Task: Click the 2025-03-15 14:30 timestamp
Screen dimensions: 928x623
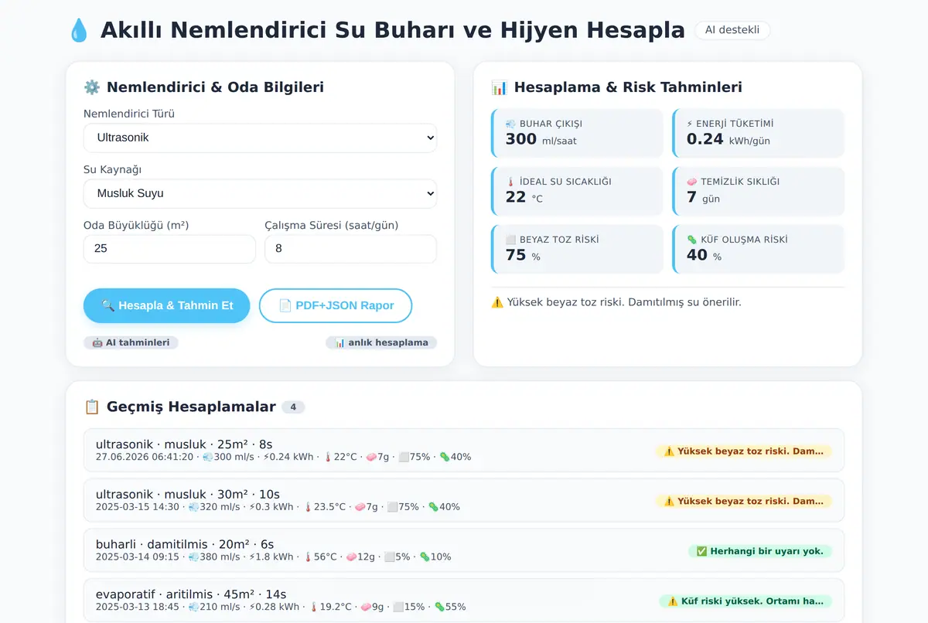Action: (138, 507)
